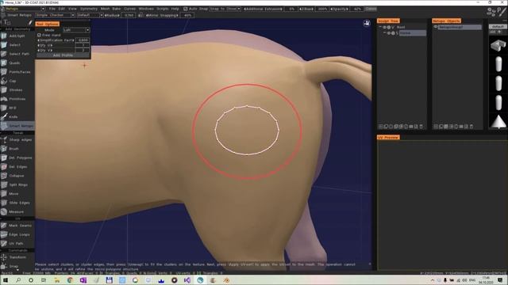Open the Mode dropdown showing Loft
The height and width of the screenshot is (285, 508).
(76, 30)
